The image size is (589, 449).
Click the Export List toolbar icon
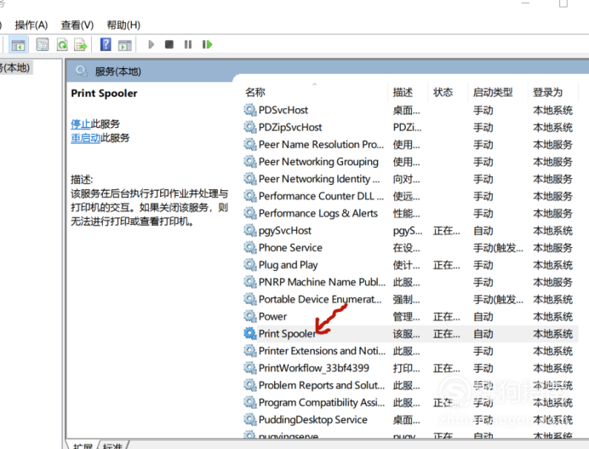tap(80, 45)
